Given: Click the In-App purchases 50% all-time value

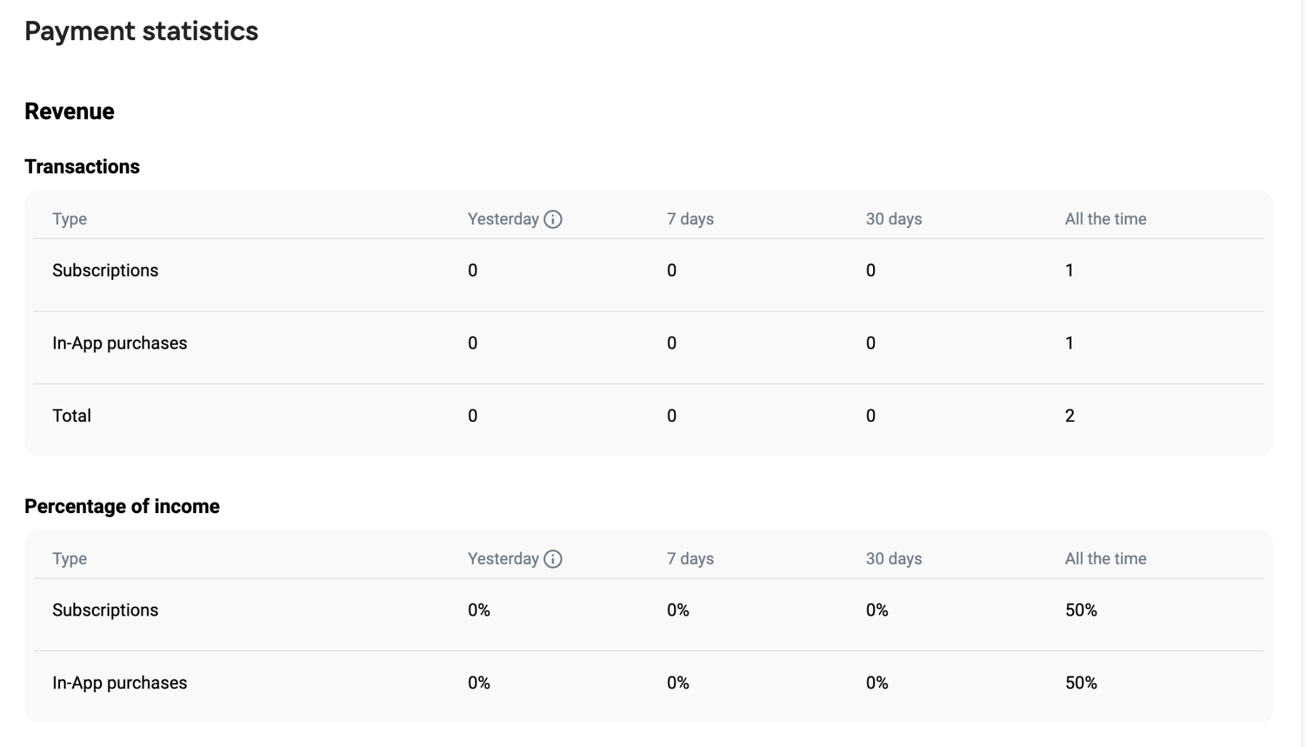Looking at the screenshot, I should pos(1081,683).
